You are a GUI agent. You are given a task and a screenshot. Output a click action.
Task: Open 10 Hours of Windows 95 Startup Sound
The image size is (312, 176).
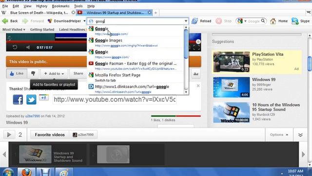276,107
